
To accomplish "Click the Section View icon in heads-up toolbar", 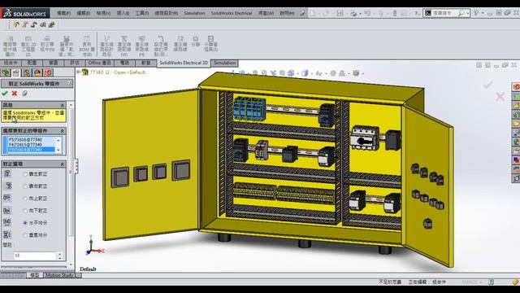I will [x=282, y=73].
